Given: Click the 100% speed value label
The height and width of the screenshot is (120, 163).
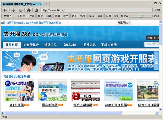Looking at the screenshot, I should (x=156, y=16).
